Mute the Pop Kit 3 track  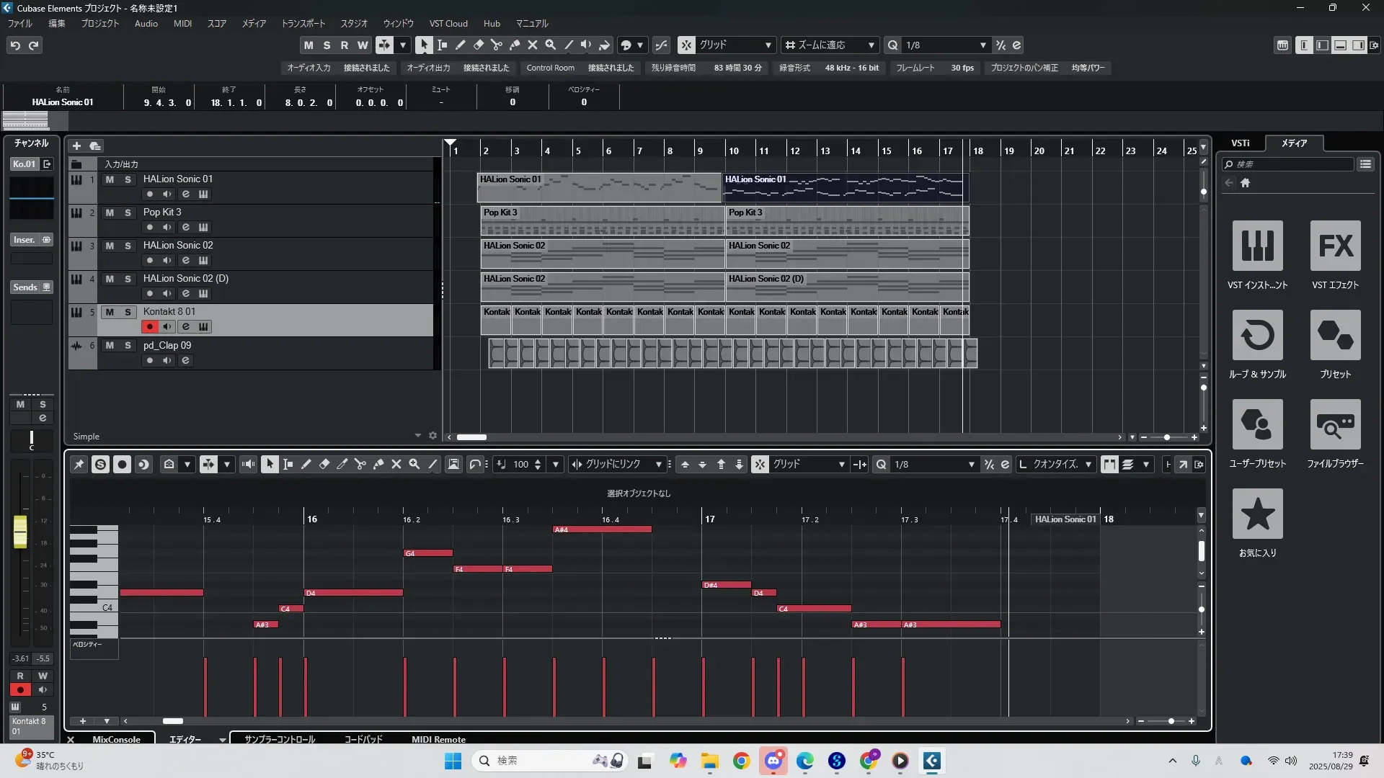tap(110, 213)
